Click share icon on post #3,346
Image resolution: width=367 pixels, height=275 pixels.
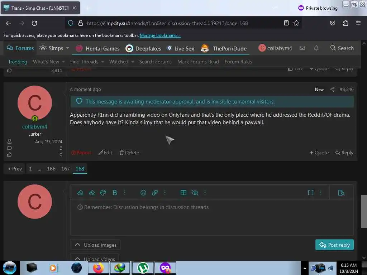tap(332, 89)
